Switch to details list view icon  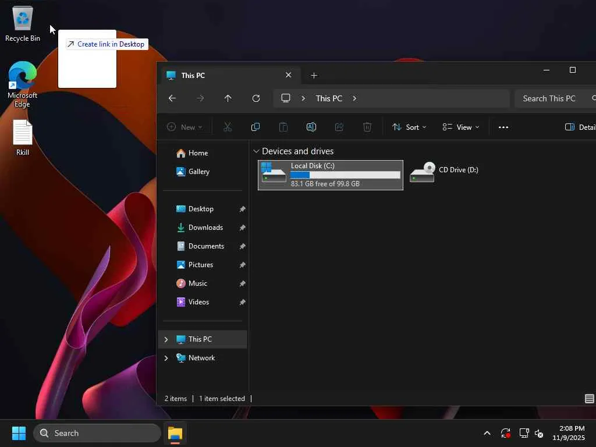click(589, 398)
